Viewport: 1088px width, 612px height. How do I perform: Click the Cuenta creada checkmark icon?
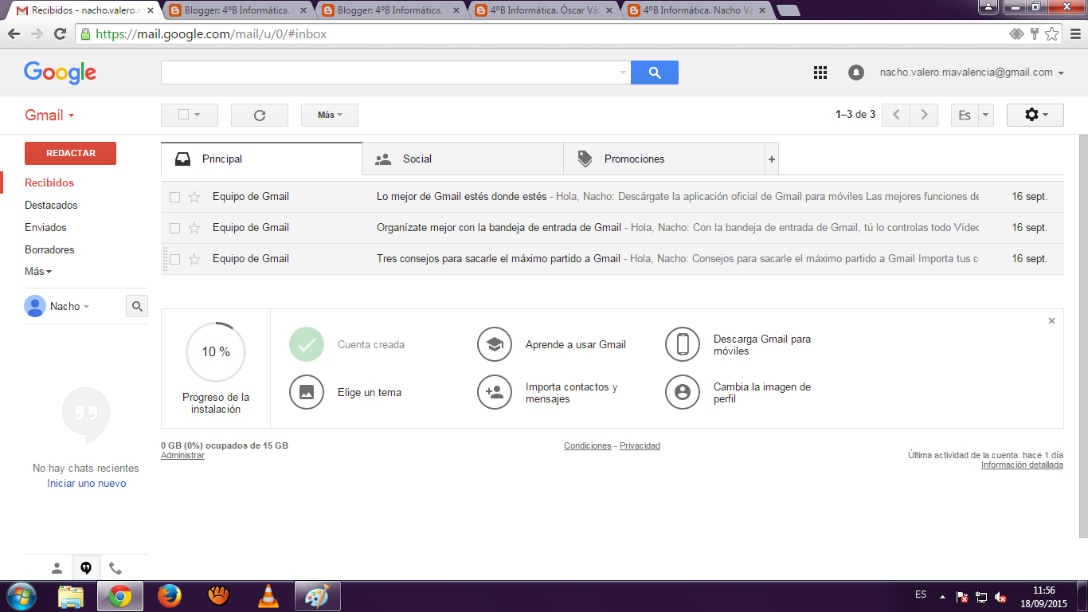[307, 344]
